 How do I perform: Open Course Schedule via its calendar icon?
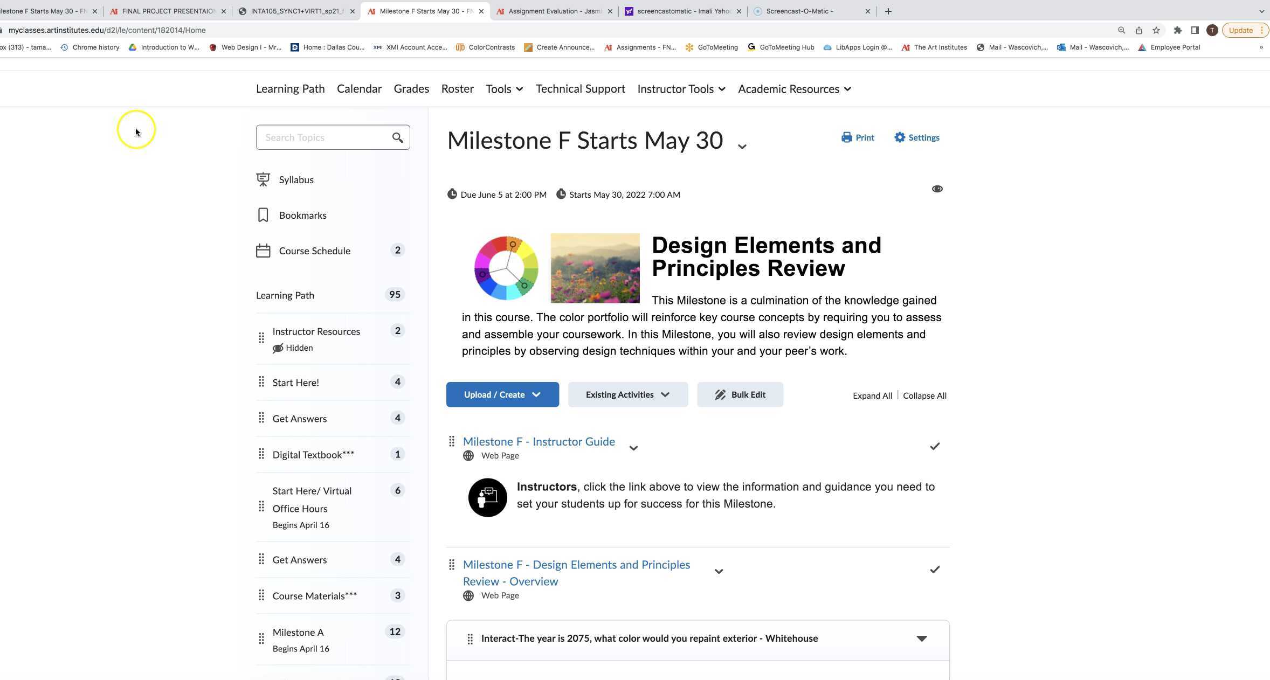pos(263,250)
